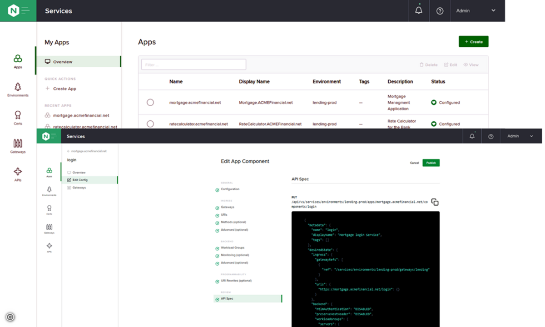
Task: Open help icon in the back Apps list window
Action: coord(440,11)
